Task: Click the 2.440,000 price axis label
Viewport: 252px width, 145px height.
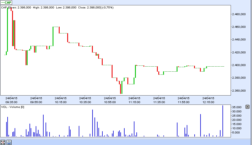Action: click(x=239, y=40)
